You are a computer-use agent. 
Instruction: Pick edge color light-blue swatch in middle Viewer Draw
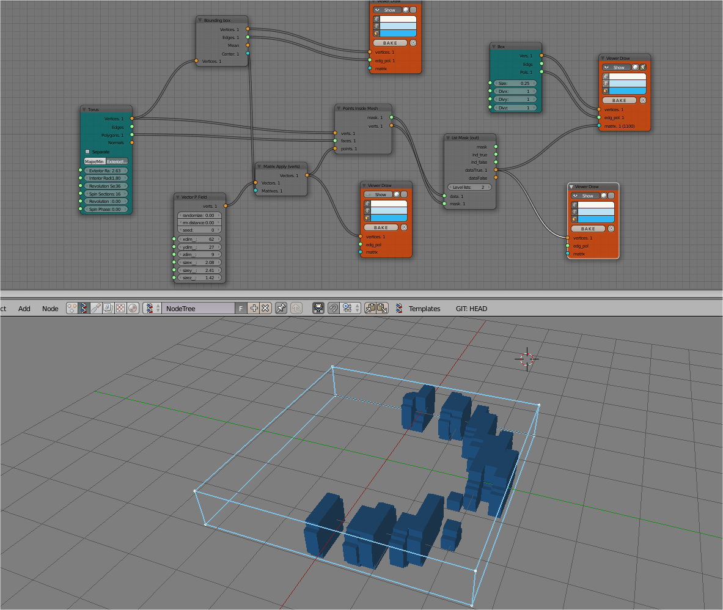click(389, 211)
